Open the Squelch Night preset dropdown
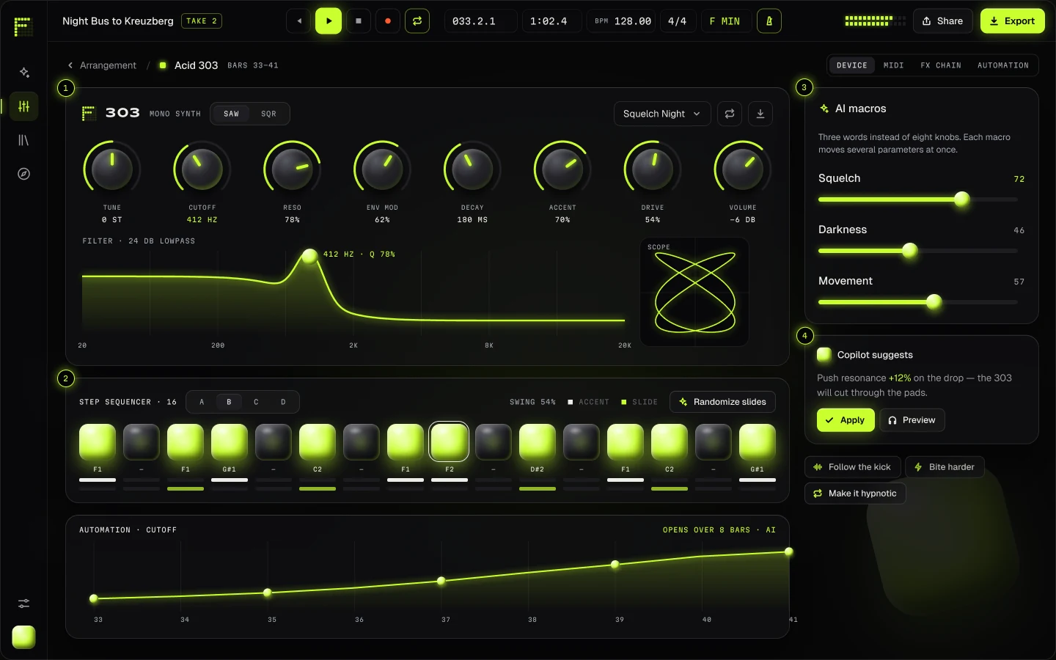Image resolution: width=1056 pixels, height=660 pixels. (662, 114)
